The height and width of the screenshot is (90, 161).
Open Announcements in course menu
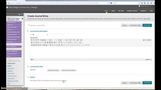coord(14,22)
